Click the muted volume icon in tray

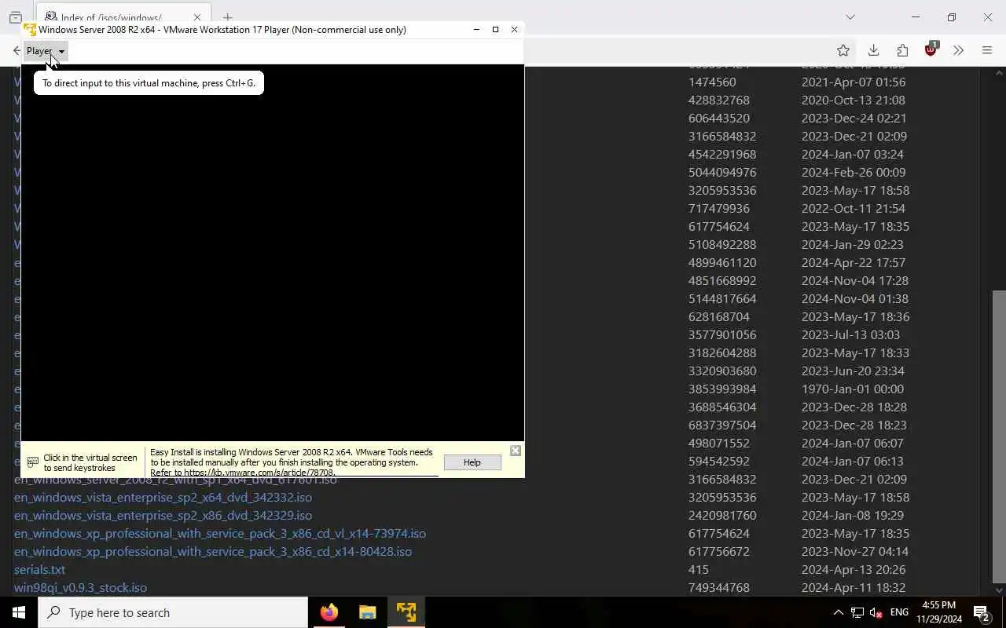click(876, 612)
